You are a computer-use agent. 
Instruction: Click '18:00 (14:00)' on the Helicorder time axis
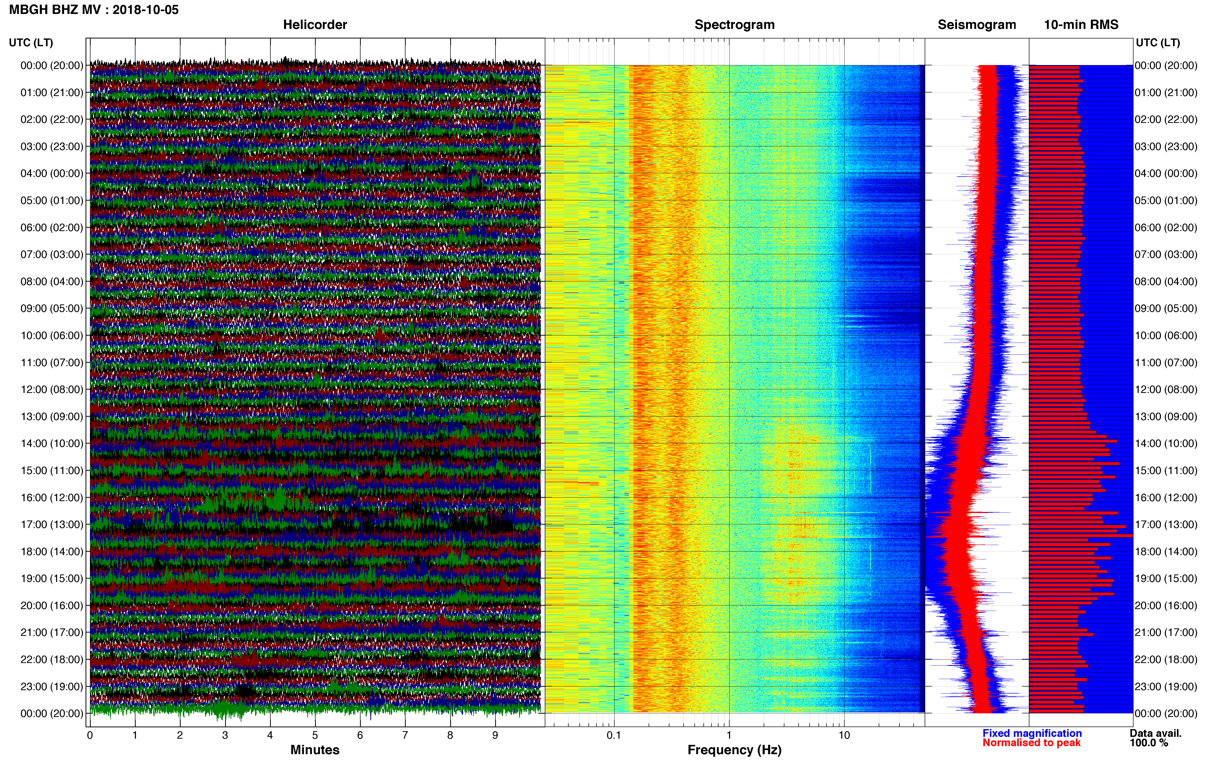point(52,551)
